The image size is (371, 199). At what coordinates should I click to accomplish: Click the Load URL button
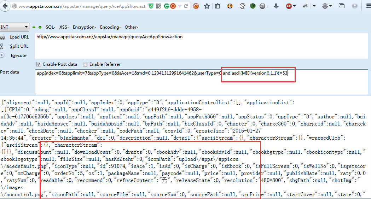19,37
